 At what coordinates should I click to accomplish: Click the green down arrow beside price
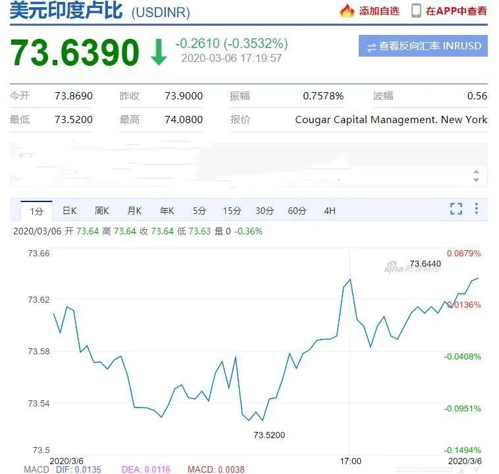(159, 53)
